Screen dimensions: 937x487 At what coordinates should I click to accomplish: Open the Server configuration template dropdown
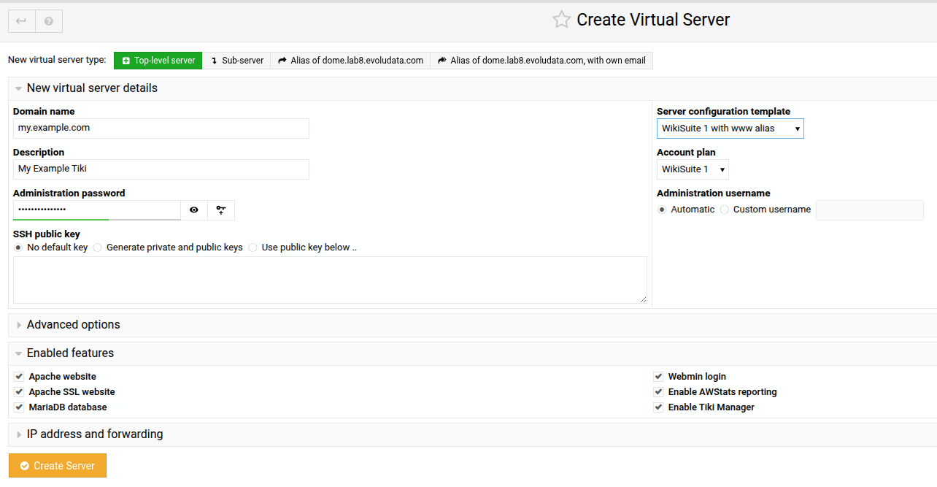[x=730, y=129]
